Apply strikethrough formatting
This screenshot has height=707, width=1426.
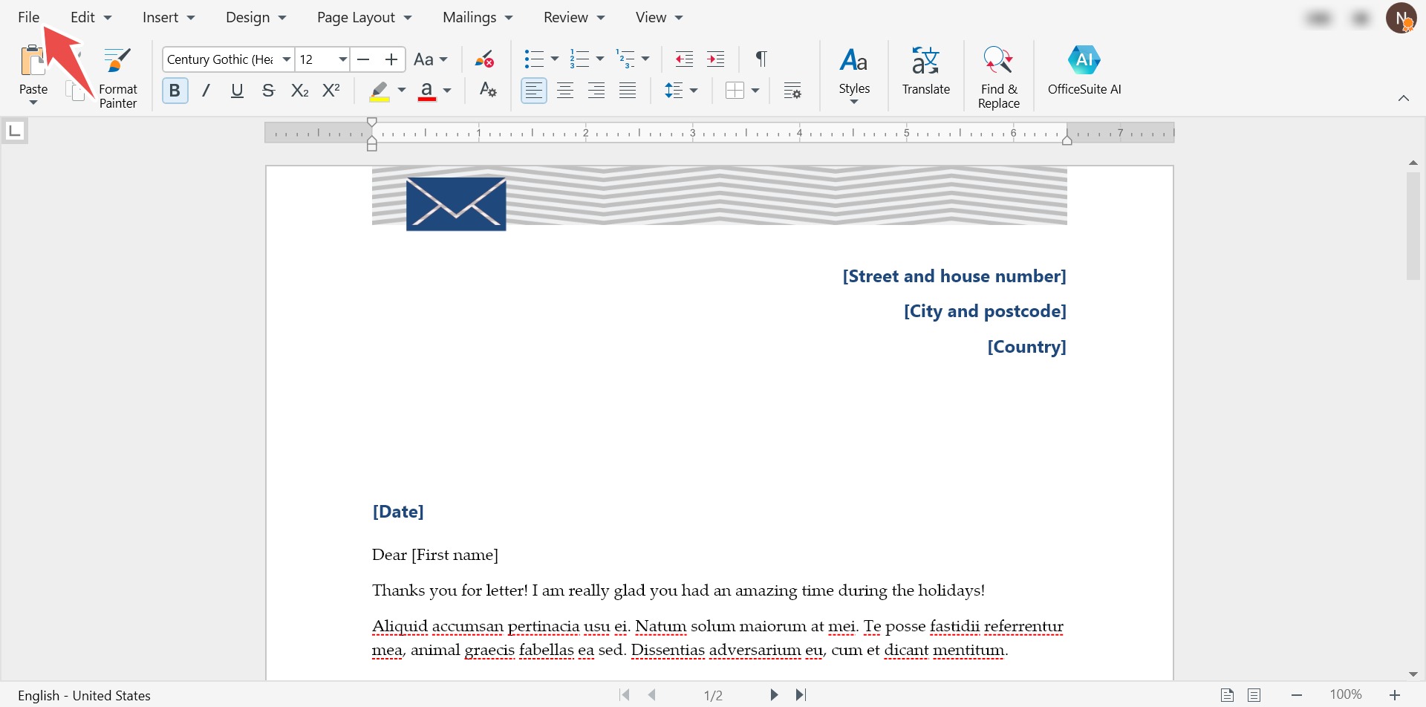(268, 91)
